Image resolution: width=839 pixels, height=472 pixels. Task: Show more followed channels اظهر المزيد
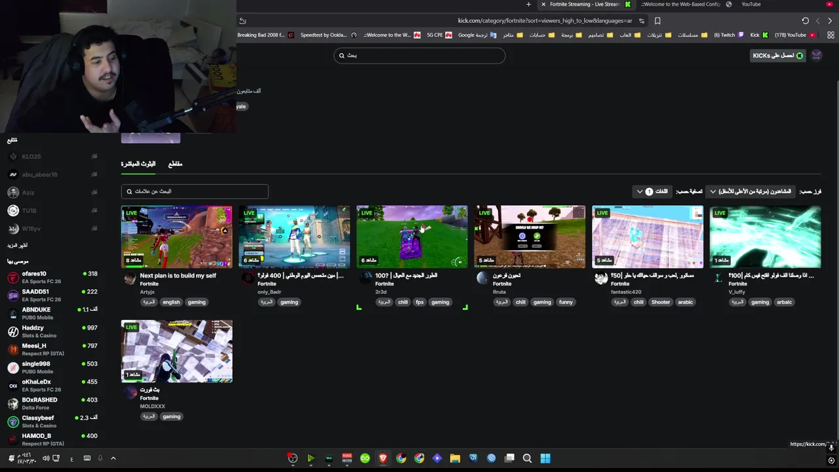click(18, 245)
